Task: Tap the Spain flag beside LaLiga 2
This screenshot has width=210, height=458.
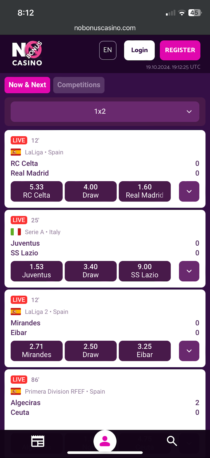Action: [x=16, y=312]
